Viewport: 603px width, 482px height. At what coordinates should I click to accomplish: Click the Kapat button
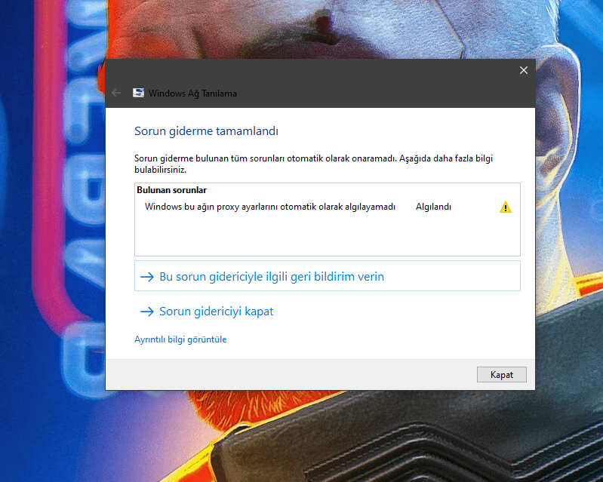pos(501,374)
